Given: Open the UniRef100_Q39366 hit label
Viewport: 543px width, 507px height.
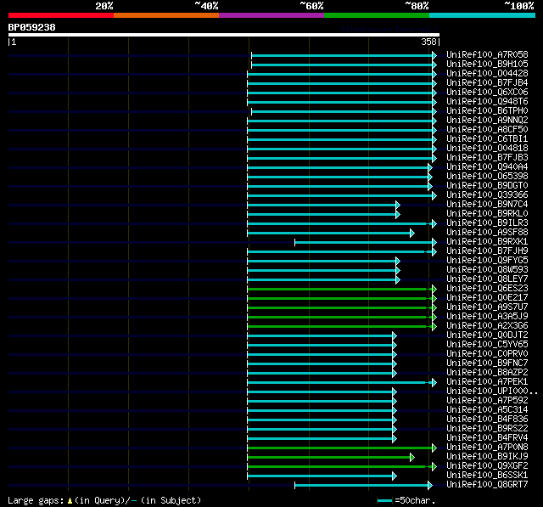Looking at the screenshot, I should 487,194.
